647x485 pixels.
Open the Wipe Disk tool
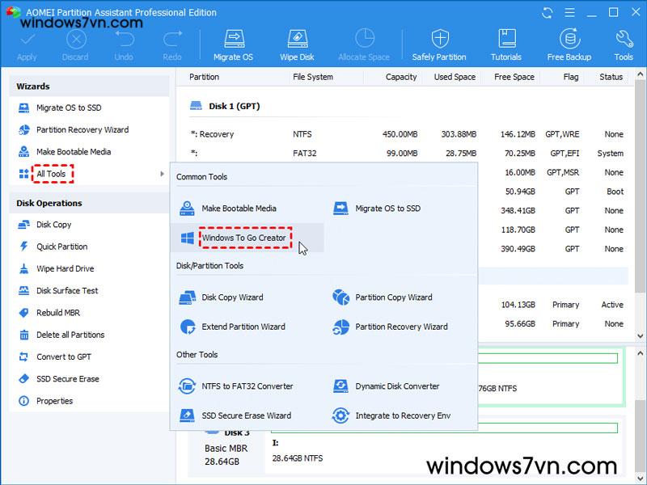tap(297, 44)
